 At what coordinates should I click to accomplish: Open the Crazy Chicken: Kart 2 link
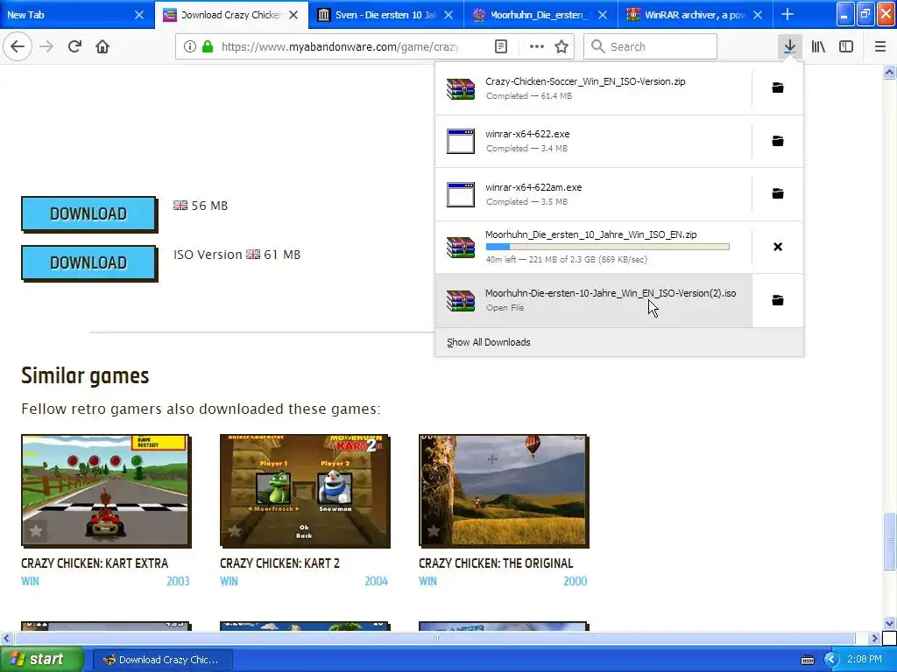tap(279, 563)
